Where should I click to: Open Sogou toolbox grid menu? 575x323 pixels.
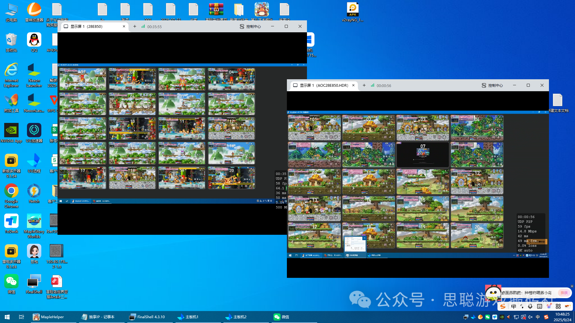(558, 306)
